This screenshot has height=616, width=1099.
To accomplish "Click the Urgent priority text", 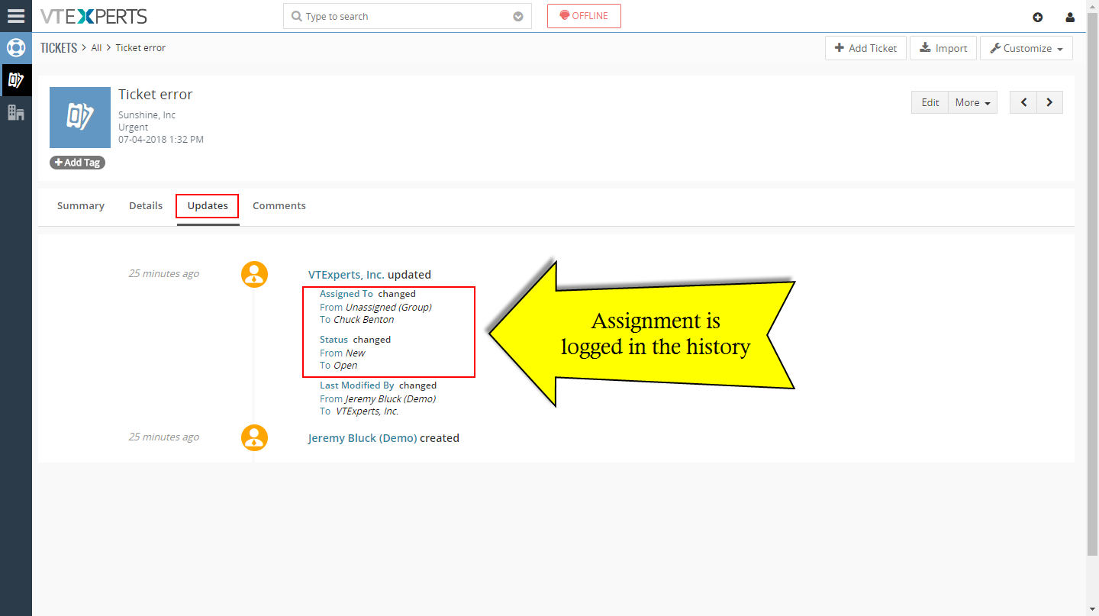I will (x=134, y=127).
